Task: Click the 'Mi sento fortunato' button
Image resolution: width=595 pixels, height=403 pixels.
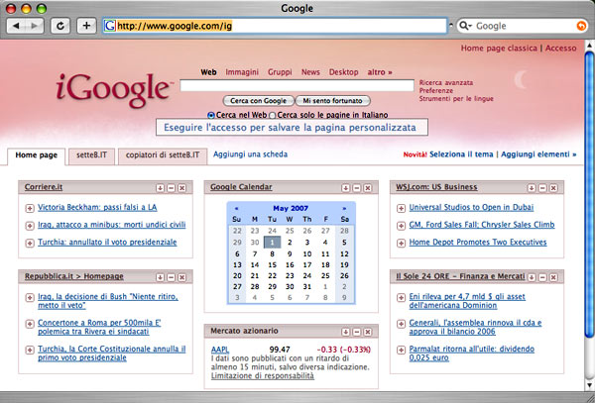Action: point(332,101)
